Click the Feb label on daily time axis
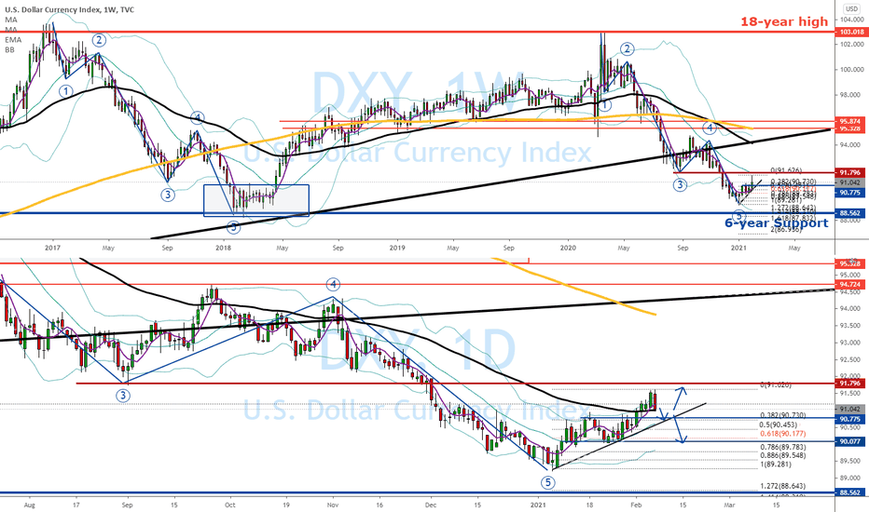This screenshot has width=869, height=512. click(636, 505)
